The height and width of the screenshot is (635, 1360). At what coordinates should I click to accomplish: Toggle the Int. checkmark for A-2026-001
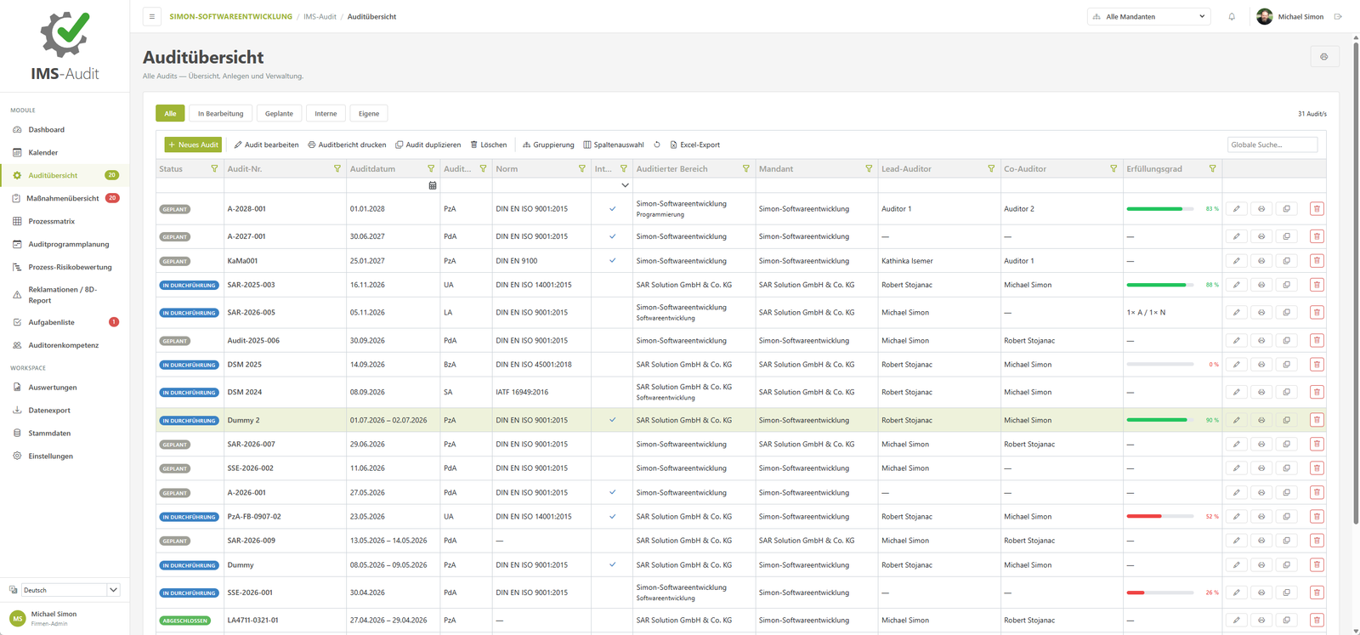click(613, 492)
